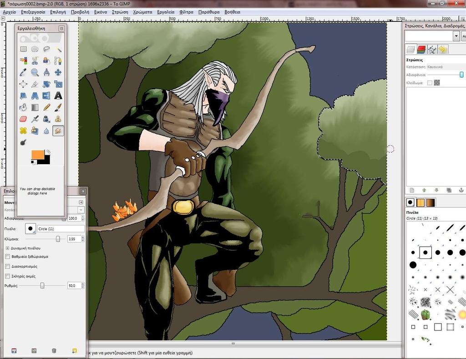Open the Φίλτρα menu
Screen dimensions: 466x359
point(186,12)
